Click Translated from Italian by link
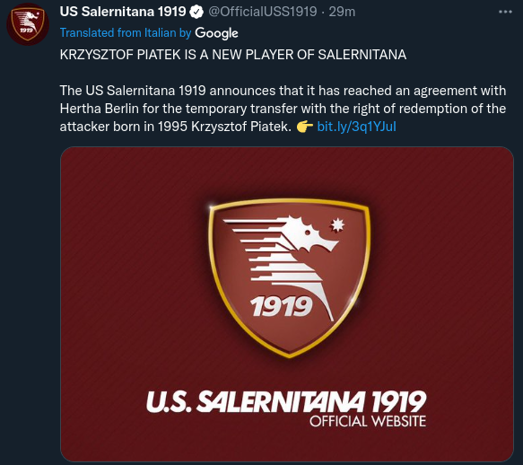 click(x=126, y=32)
